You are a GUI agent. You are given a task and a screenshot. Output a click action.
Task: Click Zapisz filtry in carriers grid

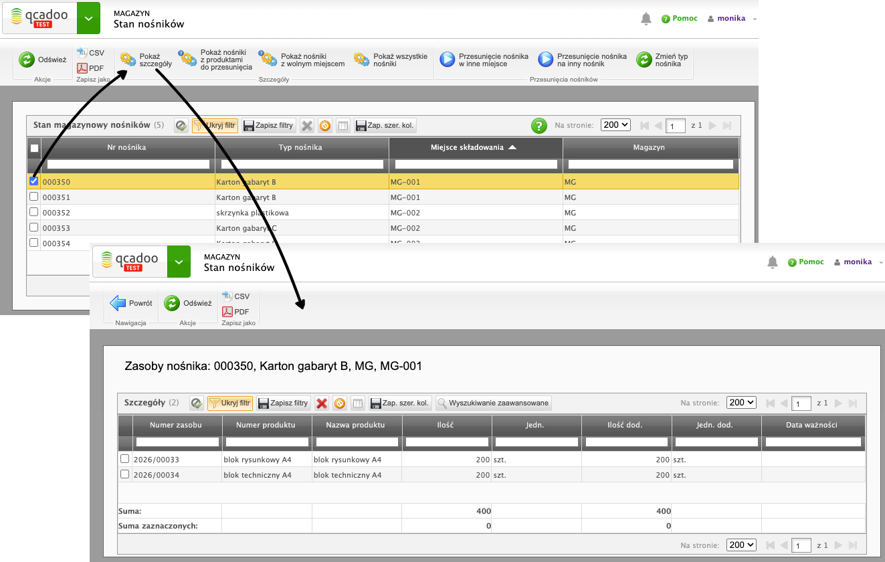coord(268,125)
